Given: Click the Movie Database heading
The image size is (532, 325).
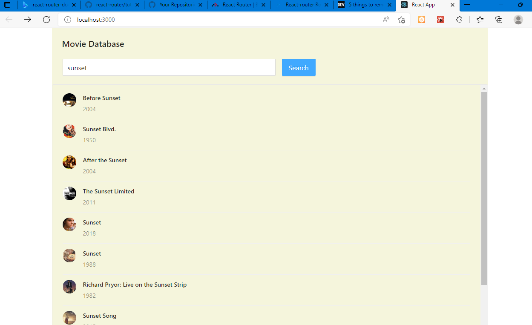Looking at the screenshot, I should [93, 44].
